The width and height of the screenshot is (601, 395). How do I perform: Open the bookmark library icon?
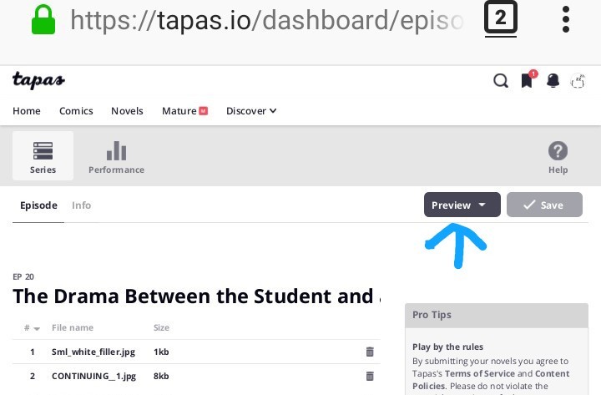[x=527, y=81]
